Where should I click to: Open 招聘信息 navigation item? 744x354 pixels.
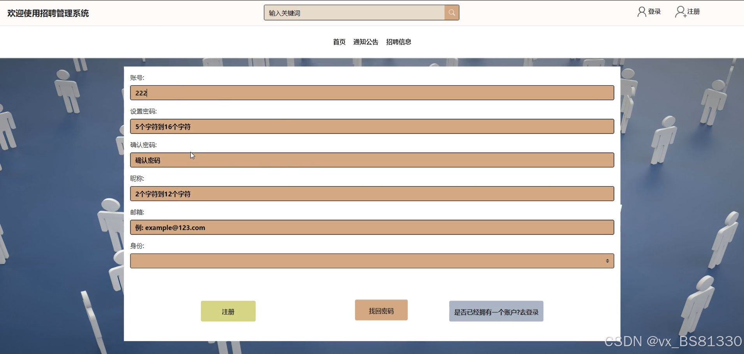click(x=399, y=42)
